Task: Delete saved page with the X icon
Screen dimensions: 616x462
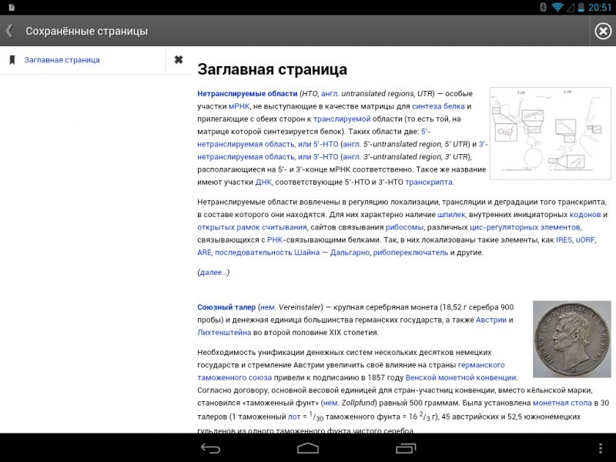Action: click(179, 60)
